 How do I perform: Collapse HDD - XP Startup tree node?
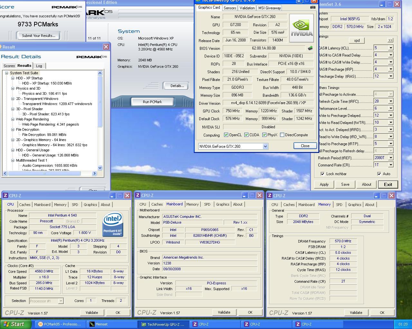tap(13, 78)
